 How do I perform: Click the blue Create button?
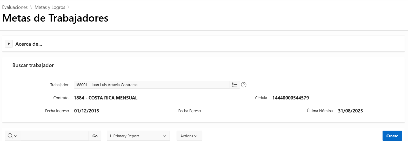392,136
